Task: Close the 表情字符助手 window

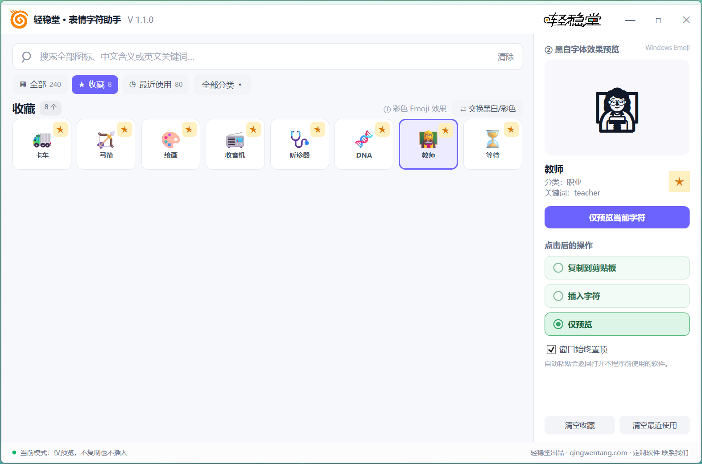Action: (x=686, y=20)
